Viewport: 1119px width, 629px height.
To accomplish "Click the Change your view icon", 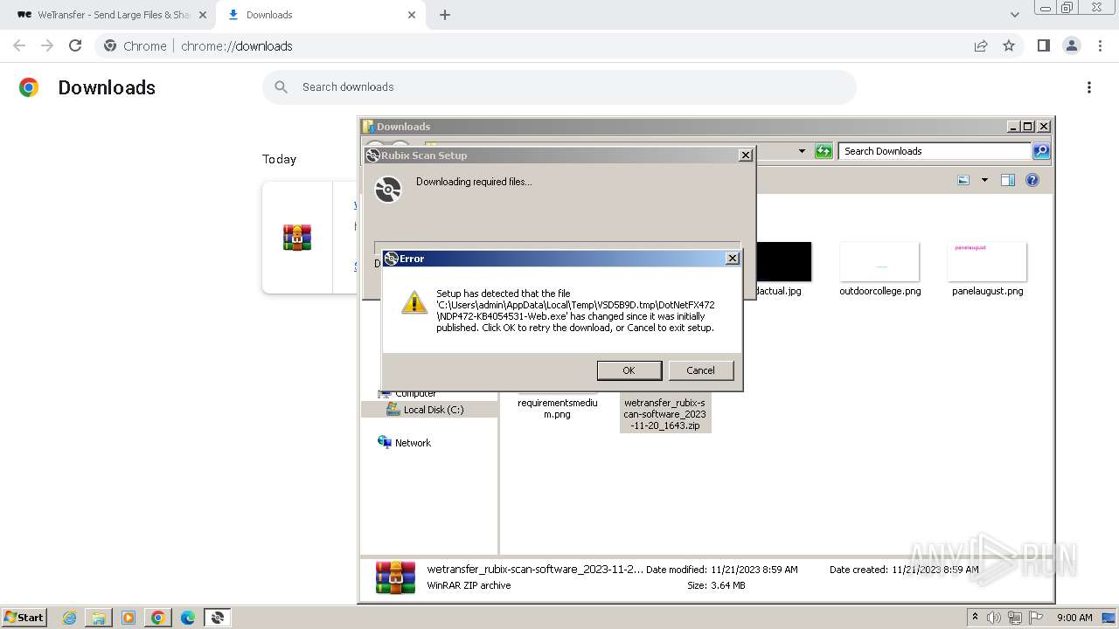I will (x=963, y=180).
